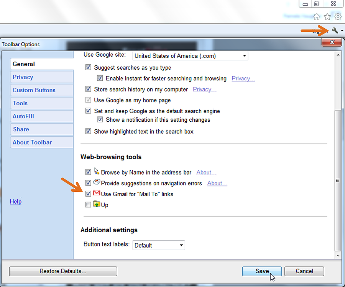The image size is (345, 287).
Task: Click the question mark icon on the dialog
Action: [x=16, y=201]
